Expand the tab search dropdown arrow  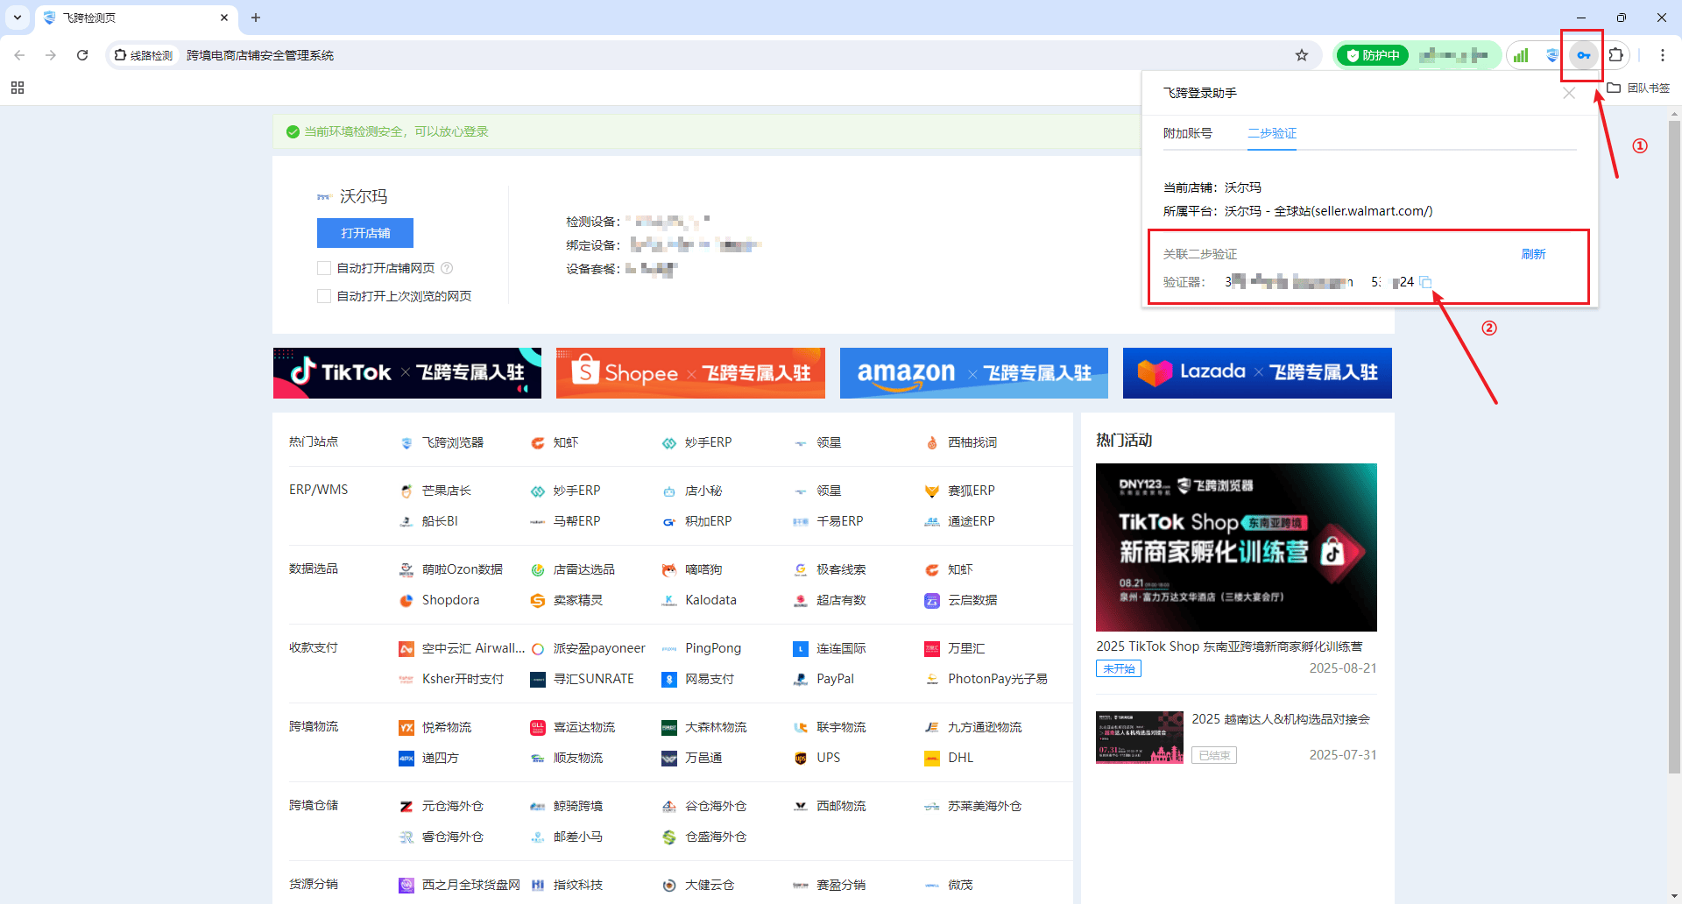click(x=18, y=18)
